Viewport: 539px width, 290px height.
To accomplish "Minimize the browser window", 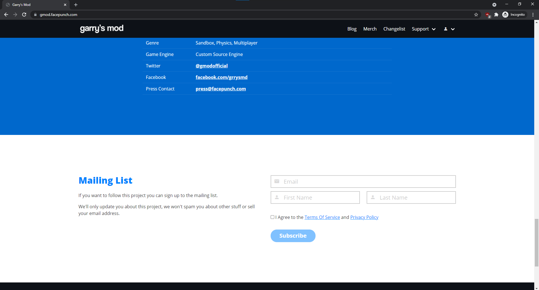I will [507, 4].
